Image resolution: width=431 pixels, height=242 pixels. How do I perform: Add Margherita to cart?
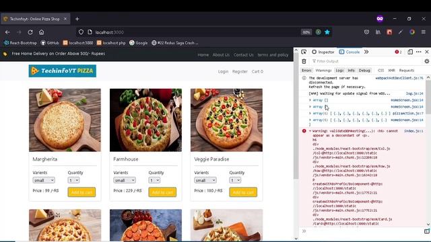pyautogui.click(x=81, y=192)
